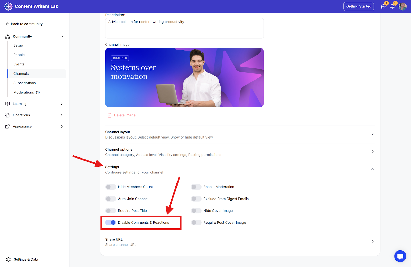Open the chat messages icon
Viewport: 411px width, 267px height.
coord(383,6)
